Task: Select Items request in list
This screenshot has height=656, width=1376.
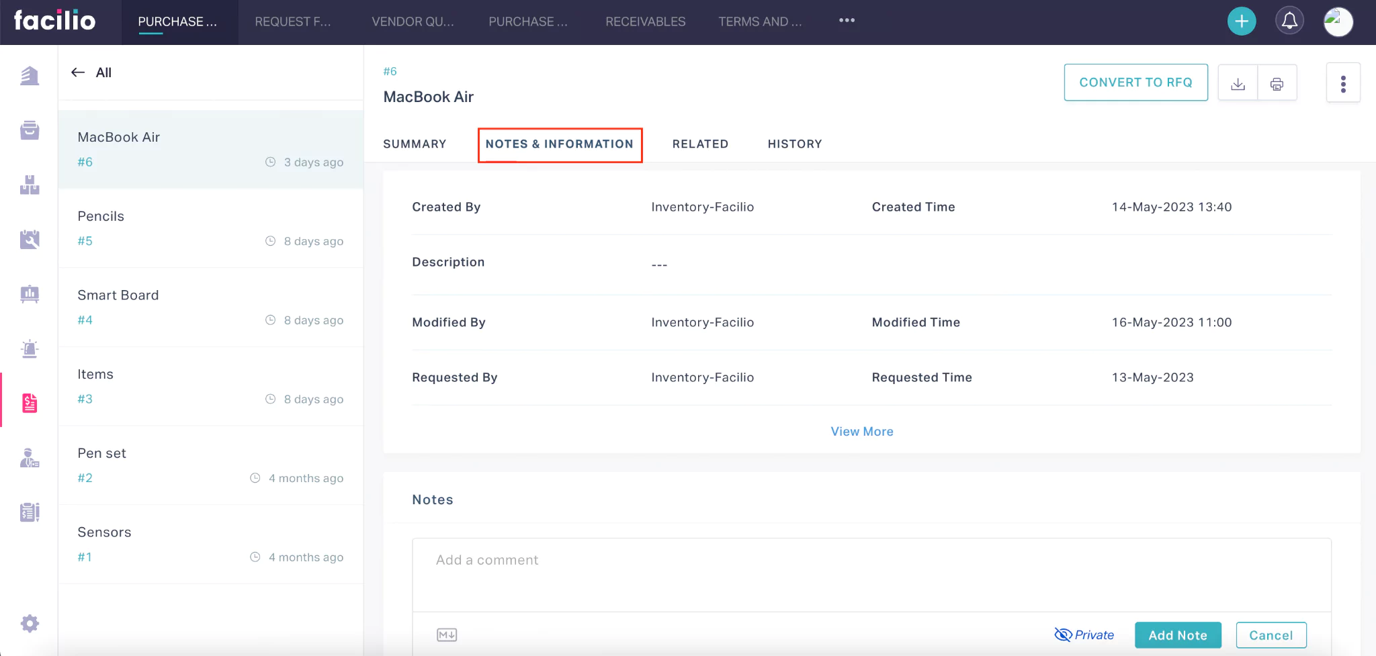Action: coord(211,386)
